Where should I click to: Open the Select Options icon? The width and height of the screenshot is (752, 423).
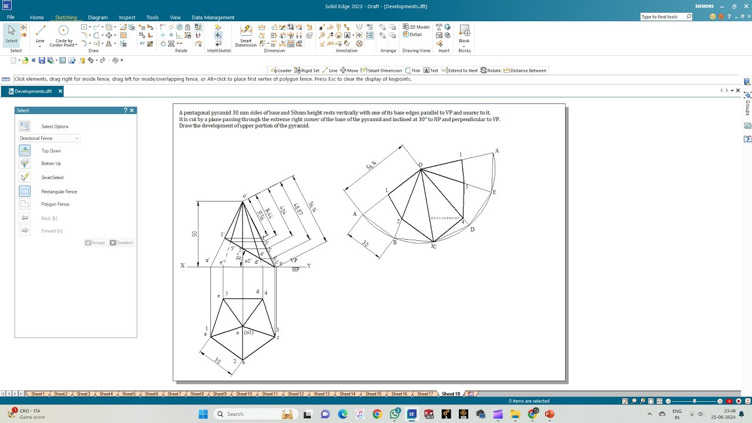pos(25,126)
